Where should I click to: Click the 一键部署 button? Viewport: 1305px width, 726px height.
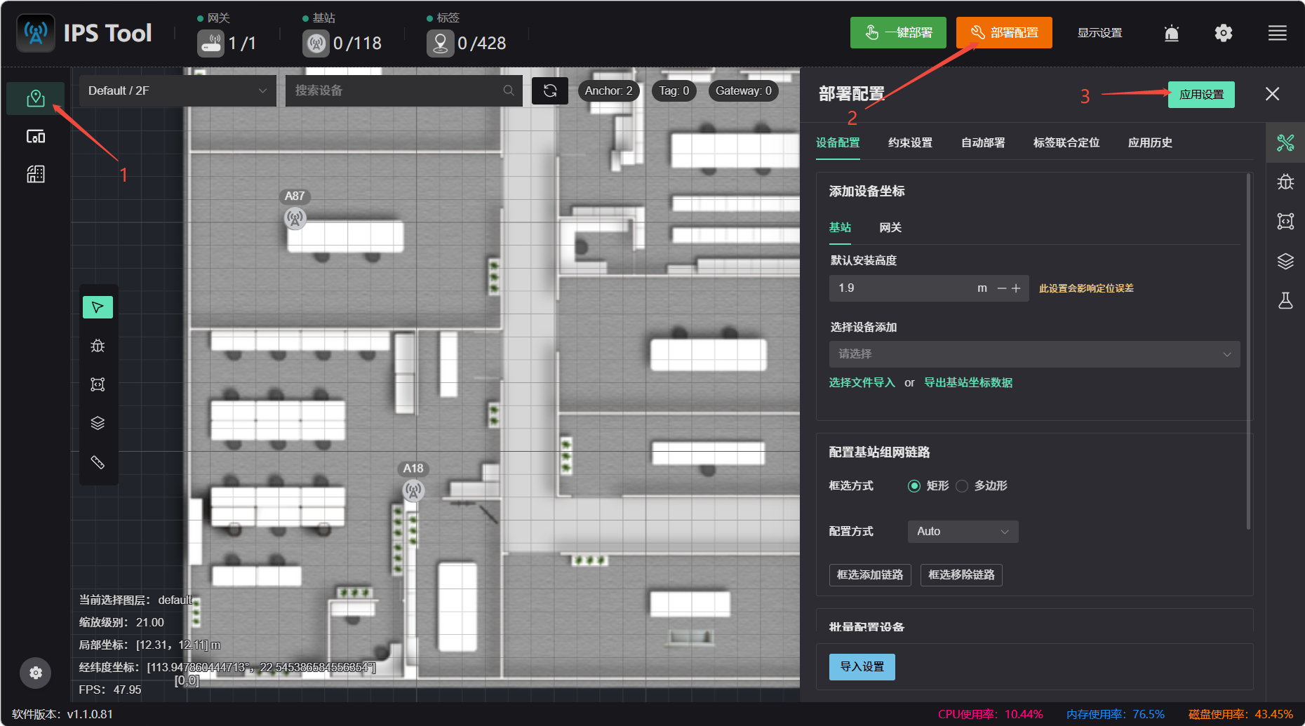pyautogui.click(x=898, y=33)
